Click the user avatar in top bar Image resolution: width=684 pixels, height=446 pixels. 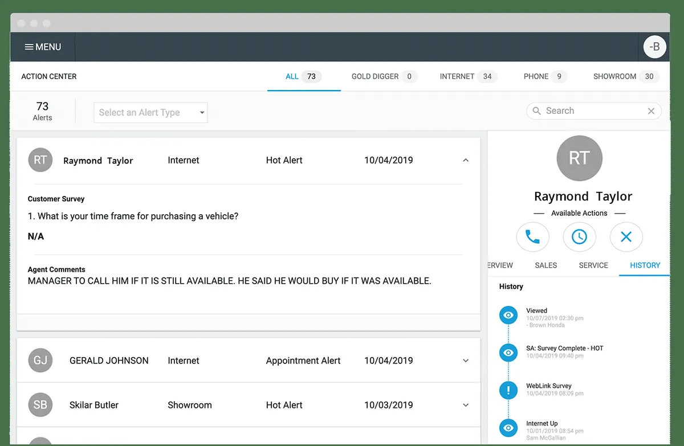[654, 47]
